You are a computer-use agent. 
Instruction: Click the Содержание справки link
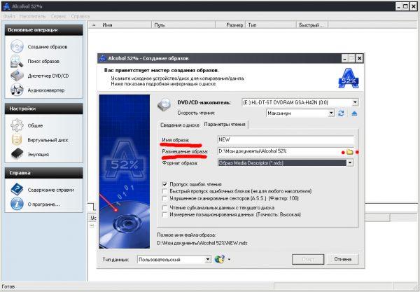(51, 190)
